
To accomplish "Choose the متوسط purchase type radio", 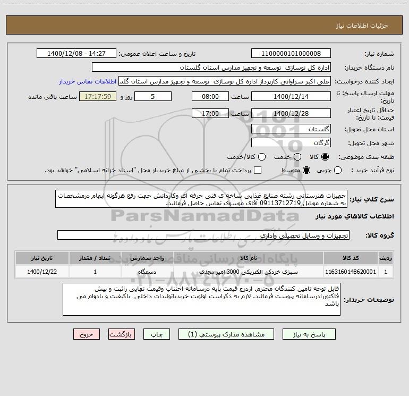I will 306,170.
